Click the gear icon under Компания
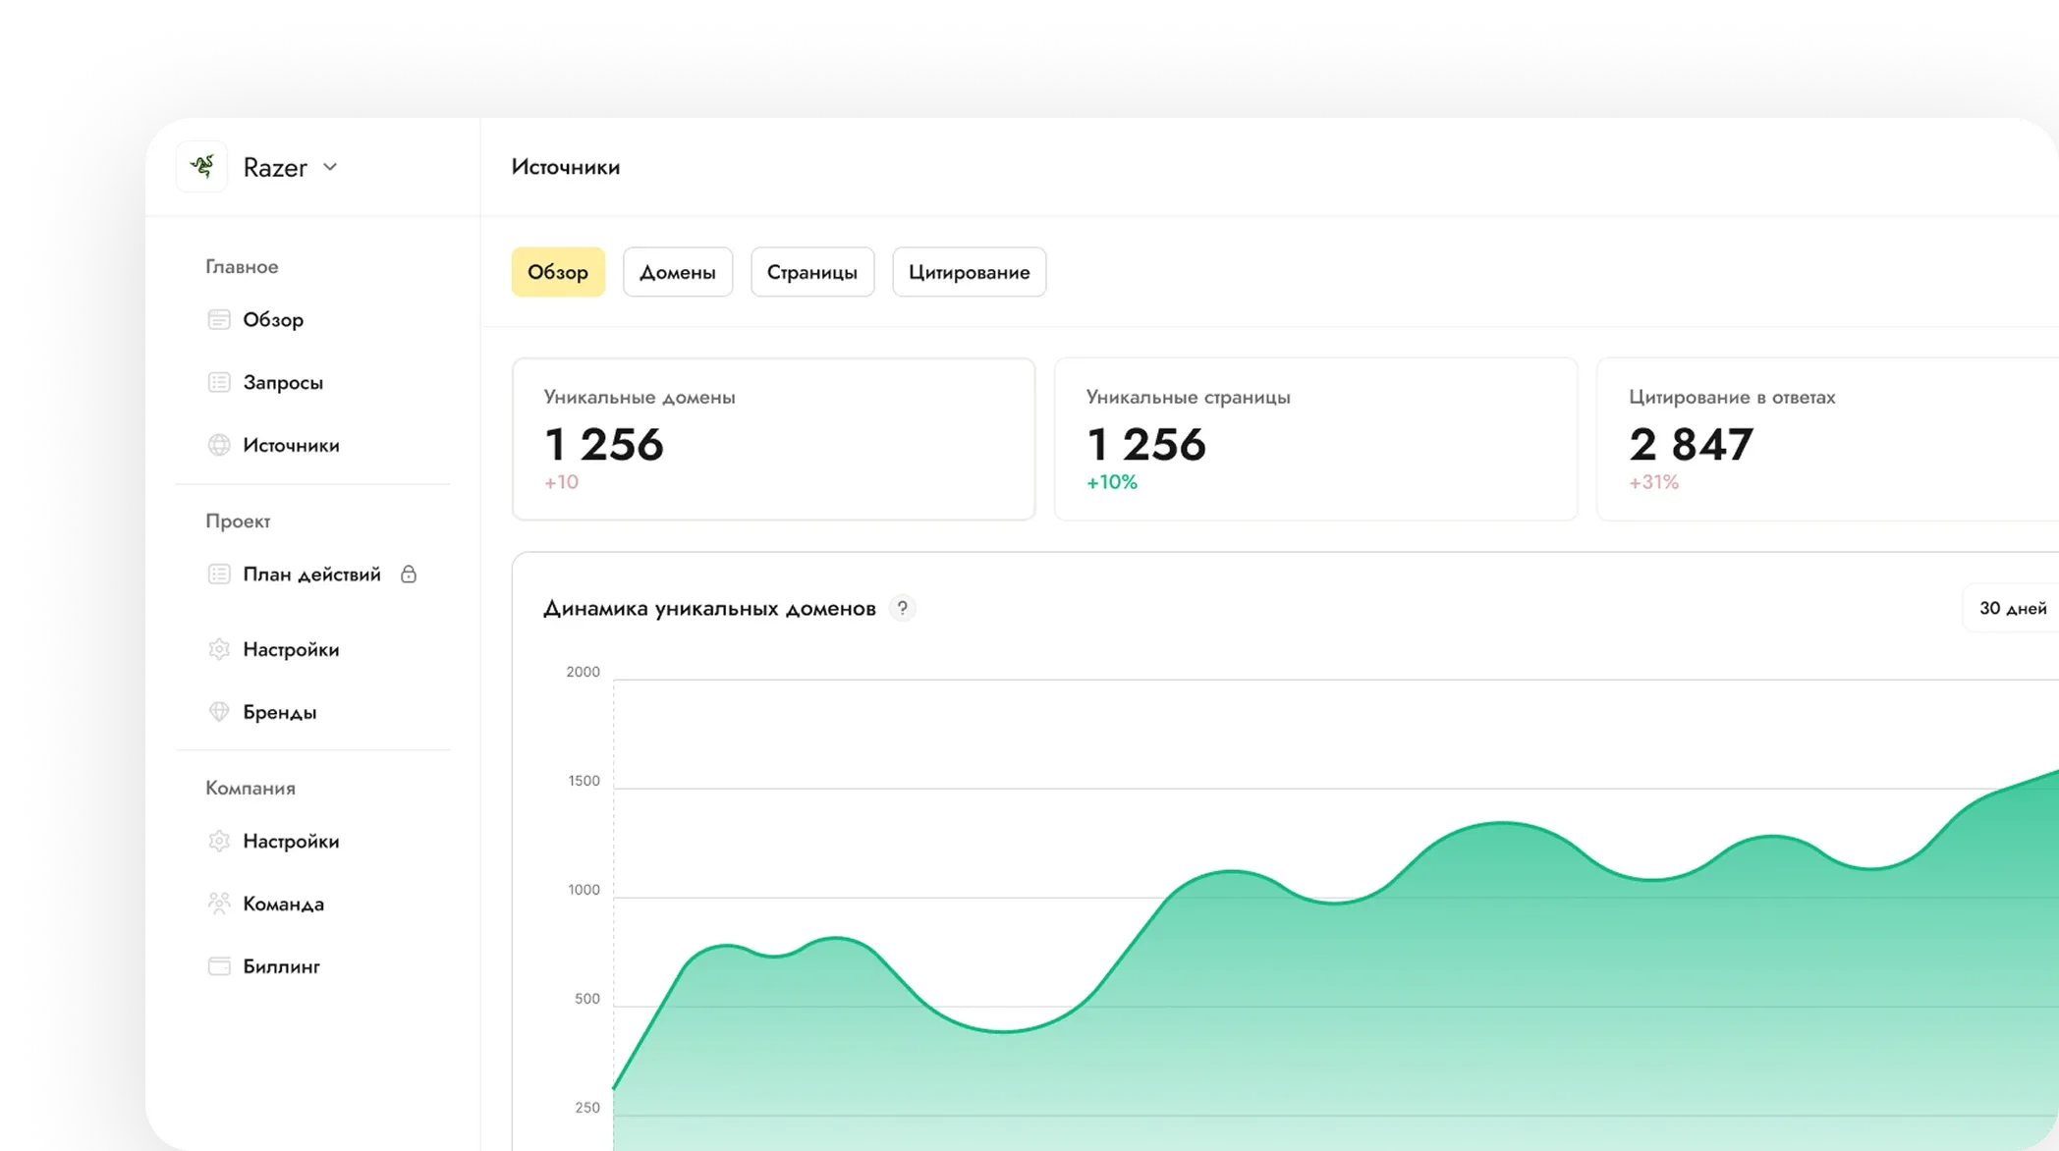Screen dimensions: 2059x1151 [x=219, y=842]
